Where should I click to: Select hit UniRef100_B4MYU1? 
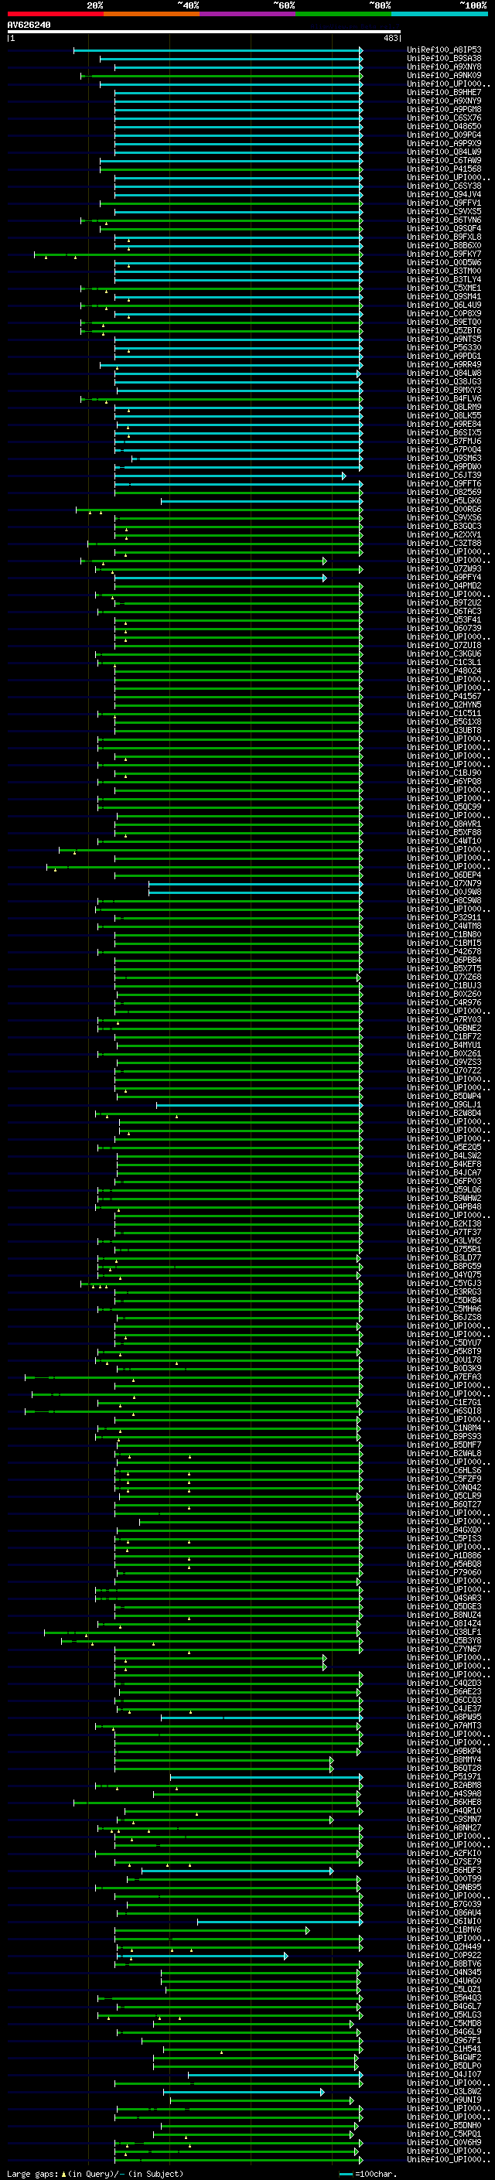[444, 1046]
